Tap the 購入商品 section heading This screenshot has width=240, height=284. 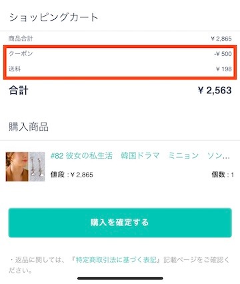tap(29, 127)
